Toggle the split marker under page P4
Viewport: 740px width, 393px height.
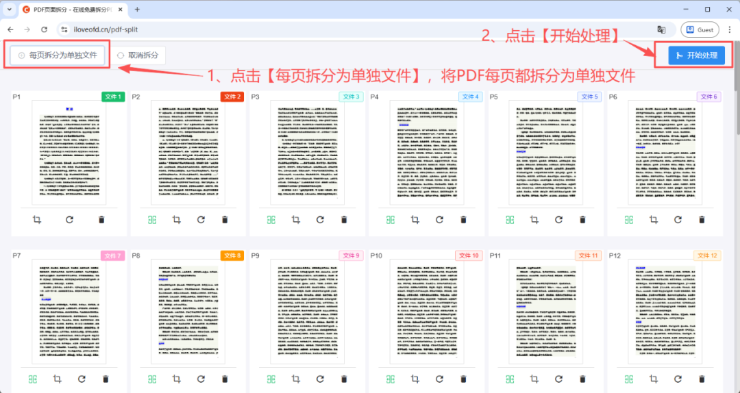coord(391,219)
